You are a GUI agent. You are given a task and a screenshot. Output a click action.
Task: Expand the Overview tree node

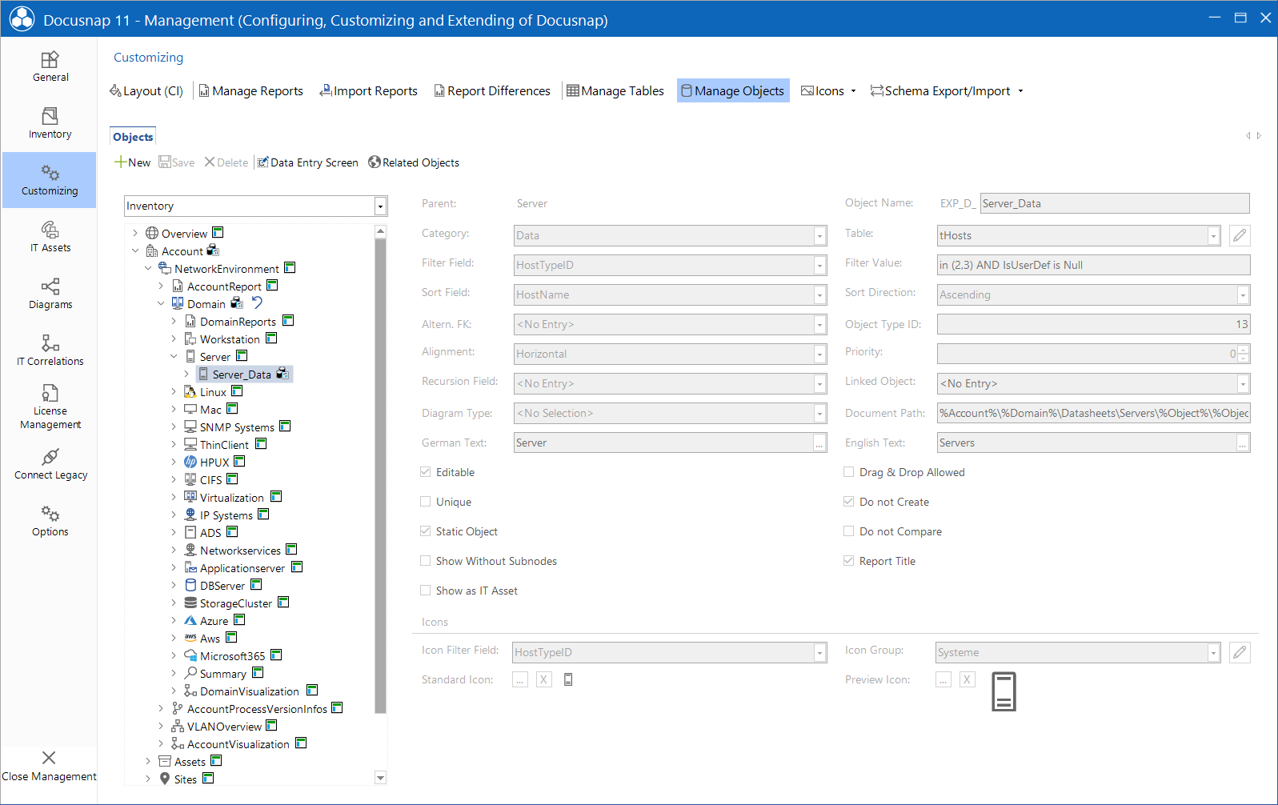tap(135, 234)
